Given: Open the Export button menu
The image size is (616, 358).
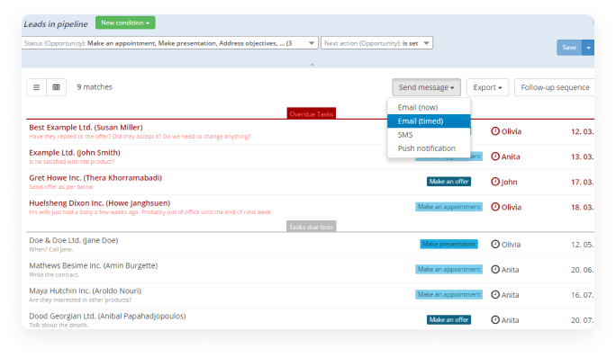Looking at the screenshot, I should [x=487, y=87].
